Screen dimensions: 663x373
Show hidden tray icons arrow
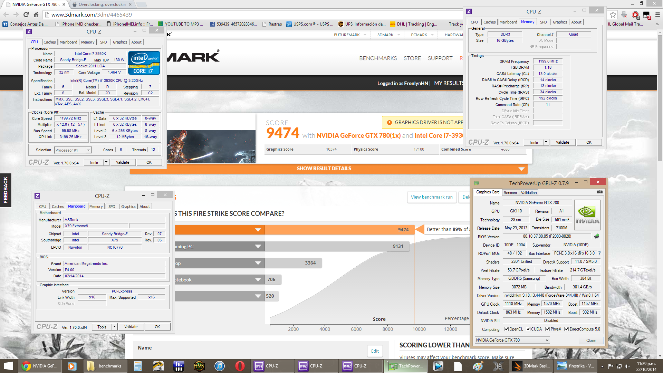(x=602, y=366)
